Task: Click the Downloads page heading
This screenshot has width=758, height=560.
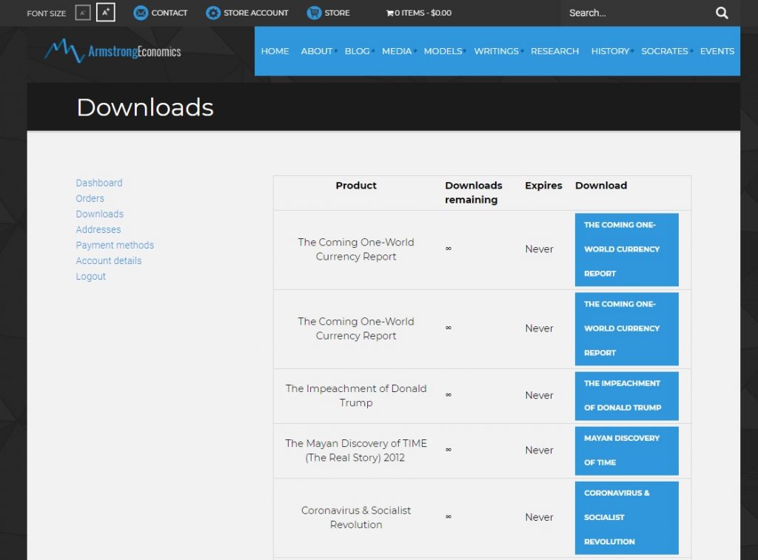Action: coord(145,107)
